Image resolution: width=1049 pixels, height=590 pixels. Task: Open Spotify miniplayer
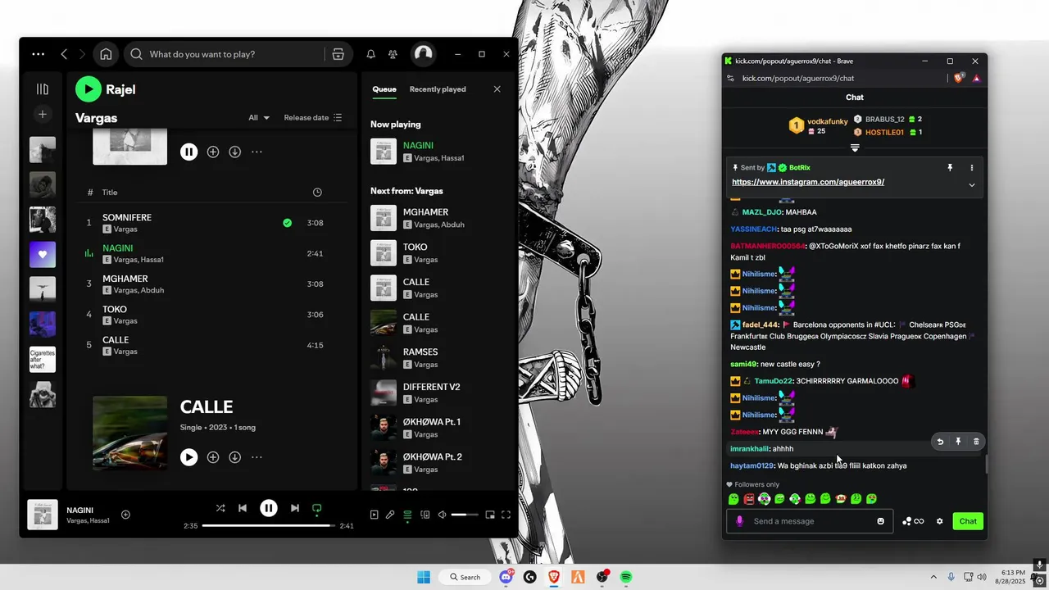[490, 515]
